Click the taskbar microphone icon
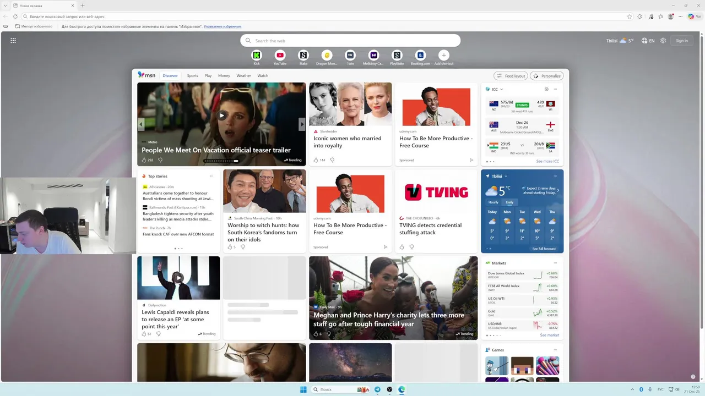 pos(650,389)
